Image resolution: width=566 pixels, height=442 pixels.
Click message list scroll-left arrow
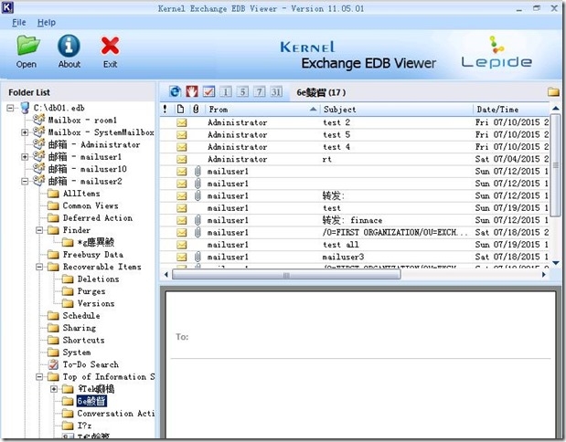tap(166, 275)
